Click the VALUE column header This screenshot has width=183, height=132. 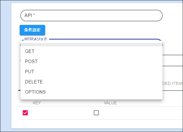[x=110, y=103]
